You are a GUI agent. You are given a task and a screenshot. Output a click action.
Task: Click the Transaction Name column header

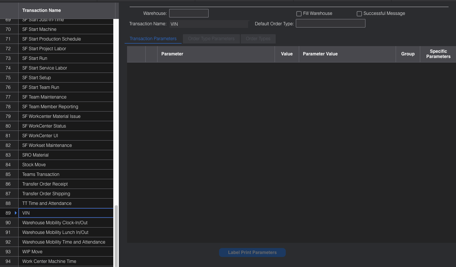[67, 10]
